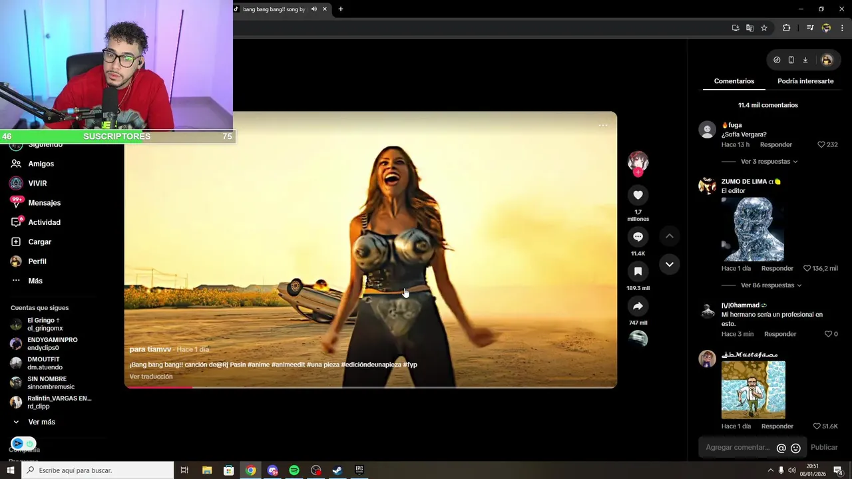Share the video using the arrow icon
Image resolution: width=852 pixels, height=479 pixels.
[638, 306]
